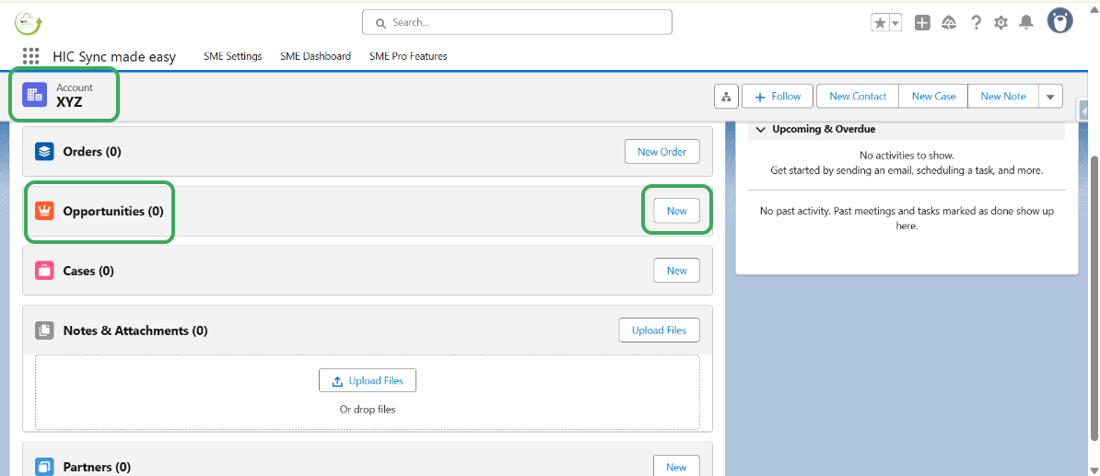The width and height of the screenshot is (1100, 476).
Task: Click New Note button
Action: pos(1003,97)
